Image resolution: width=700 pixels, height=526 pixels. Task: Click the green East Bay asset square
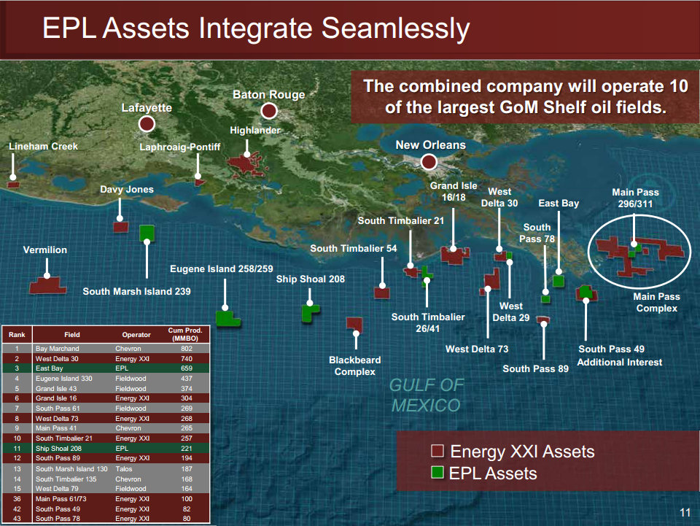(x=559, y=281)
